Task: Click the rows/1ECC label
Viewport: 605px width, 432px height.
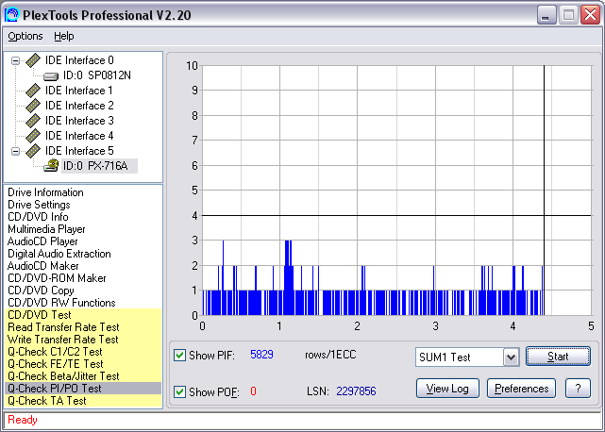Action: pos(330,355)
